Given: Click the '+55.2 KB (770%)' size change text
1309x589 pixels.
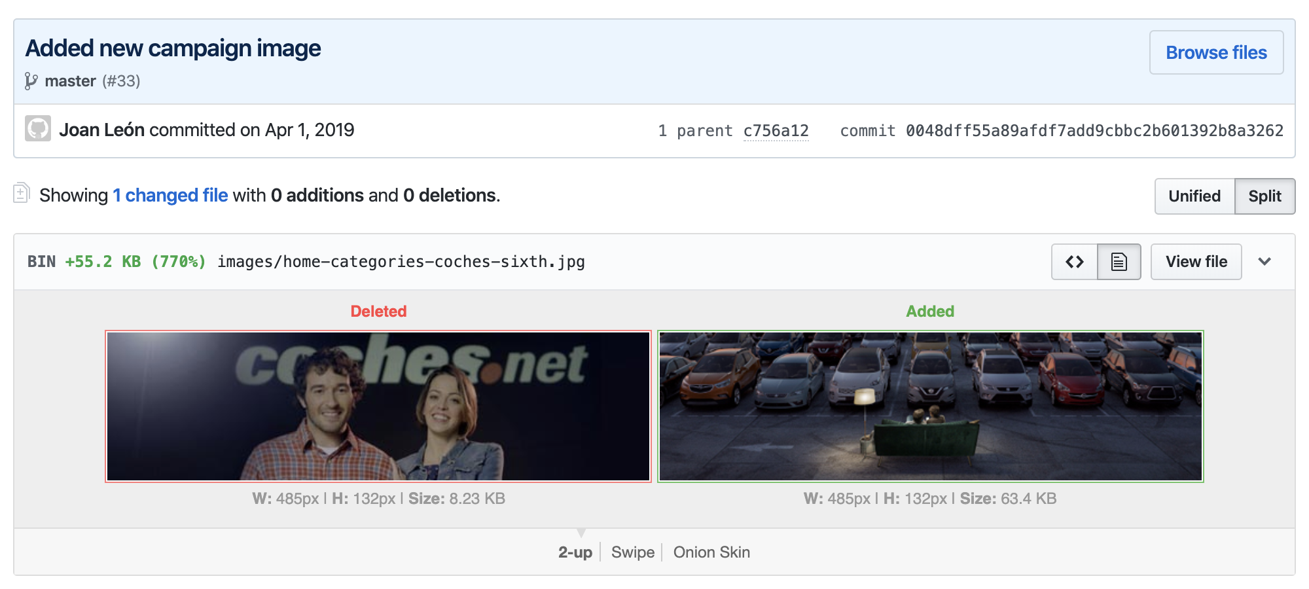Looking at the screenshot, I should click(135, 262).
